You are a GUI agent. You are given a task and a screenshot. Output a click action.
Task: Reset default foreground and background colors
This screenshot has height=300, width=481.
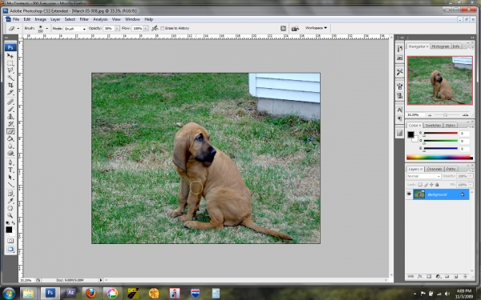8,223
